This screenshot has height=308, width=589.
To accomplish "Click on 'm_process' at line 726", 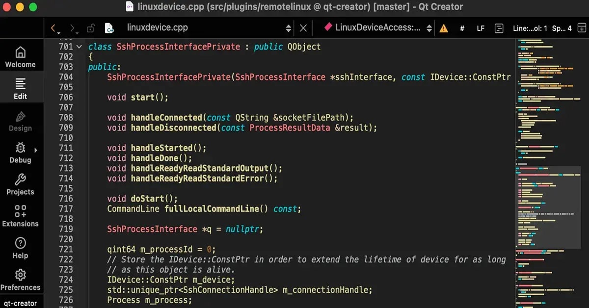I will coord(166,300).
